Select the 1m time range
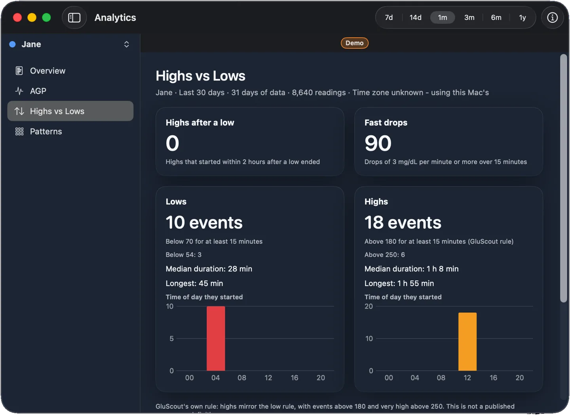This screenshot has height=415, width=570. point(442,17)
